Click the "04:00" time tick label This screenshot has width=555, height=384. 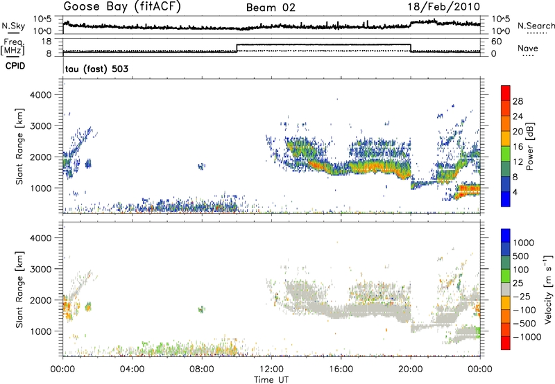click(x=133, y=369)
